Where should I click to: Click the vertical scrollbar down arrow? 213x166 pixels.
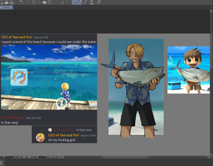(211, 154)
